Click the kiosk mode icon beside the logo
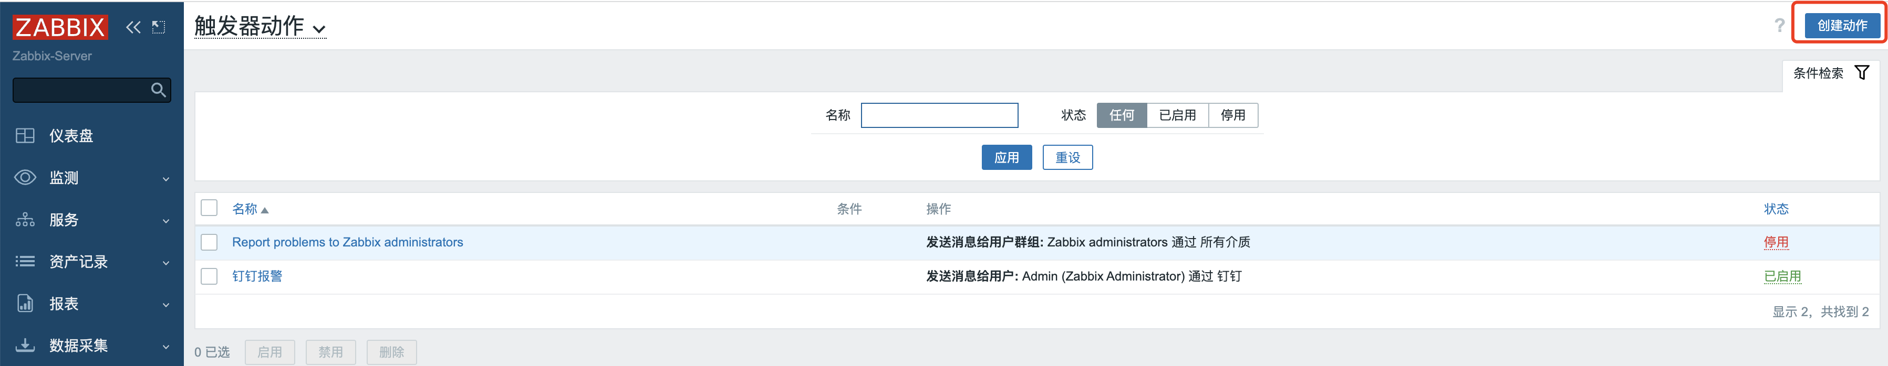Viewport: 1888px width, 366px height. click(158, 28)
